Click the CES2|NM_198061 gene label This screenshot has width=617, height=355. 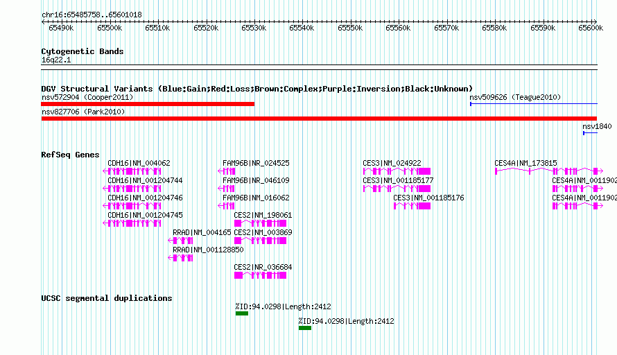point(263,215)
